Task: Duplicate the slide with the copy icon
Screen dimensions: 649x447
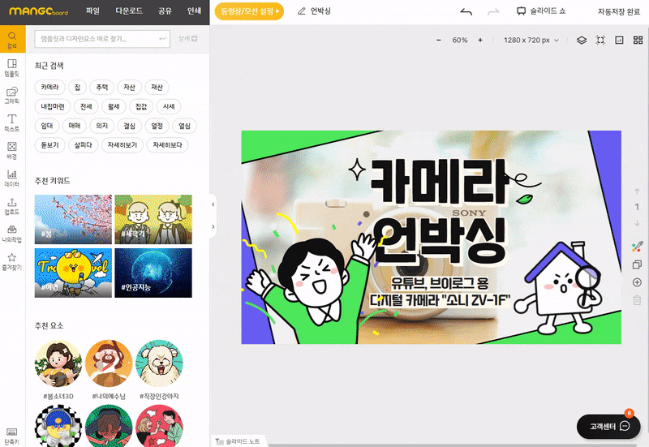Action: [x=637, y=264]
